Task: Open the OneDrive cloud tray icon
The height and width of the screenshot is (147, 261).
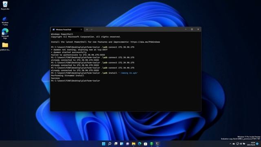Action: pyautogui.click(x=234, y=144)
